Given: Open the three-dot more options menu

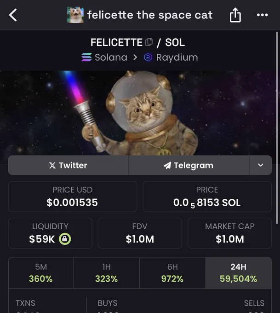Looking at the screenshot, I should 263,15.
